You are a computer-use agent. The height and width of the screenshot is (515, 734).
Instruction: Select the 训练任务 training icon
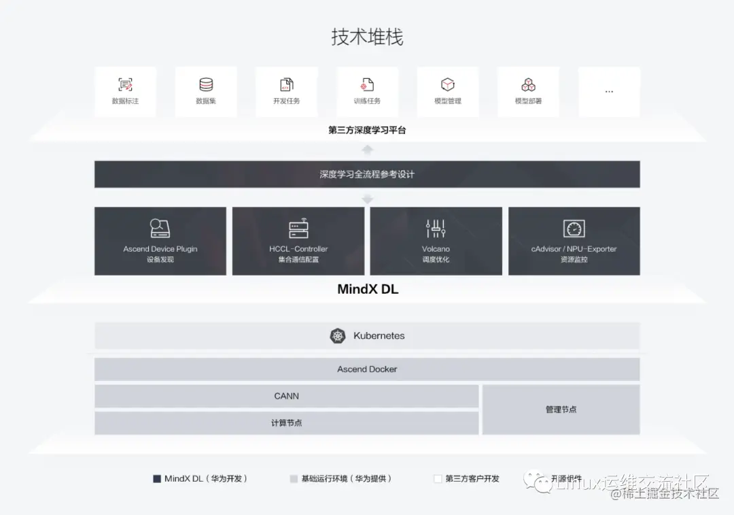pyautogui.click(x=367, y=85)
